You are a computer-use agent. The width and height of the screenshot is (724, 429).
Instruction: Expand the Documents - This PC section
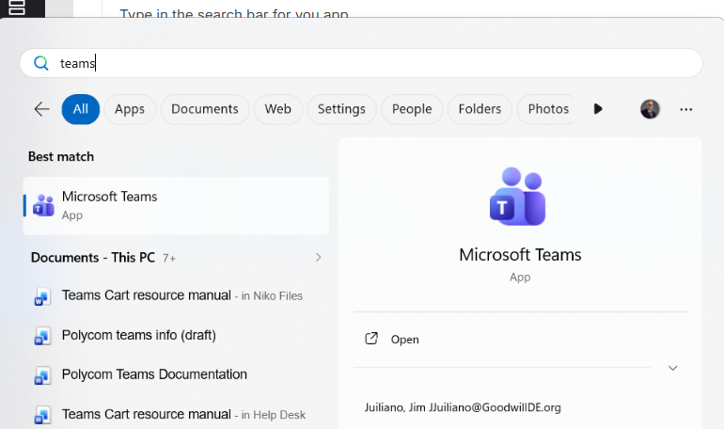click(318, 257)
